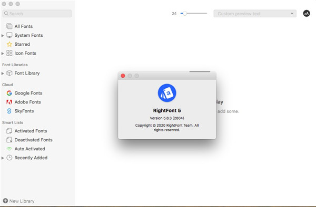Select Adobe Fonts cloud source

(x=27, y=102)
